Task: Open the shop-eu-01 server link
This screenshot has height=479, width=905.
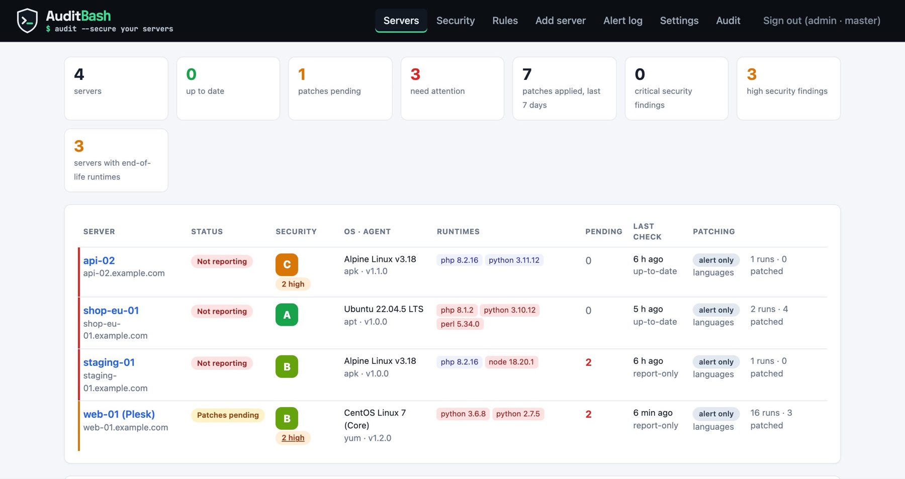Action: tap(111, 310)
